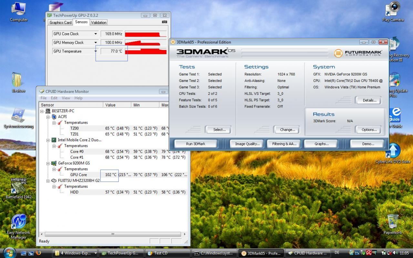Click the GPU-Z screenshot camera icon
Screen dimensions: 413x258
pos(164,22)
